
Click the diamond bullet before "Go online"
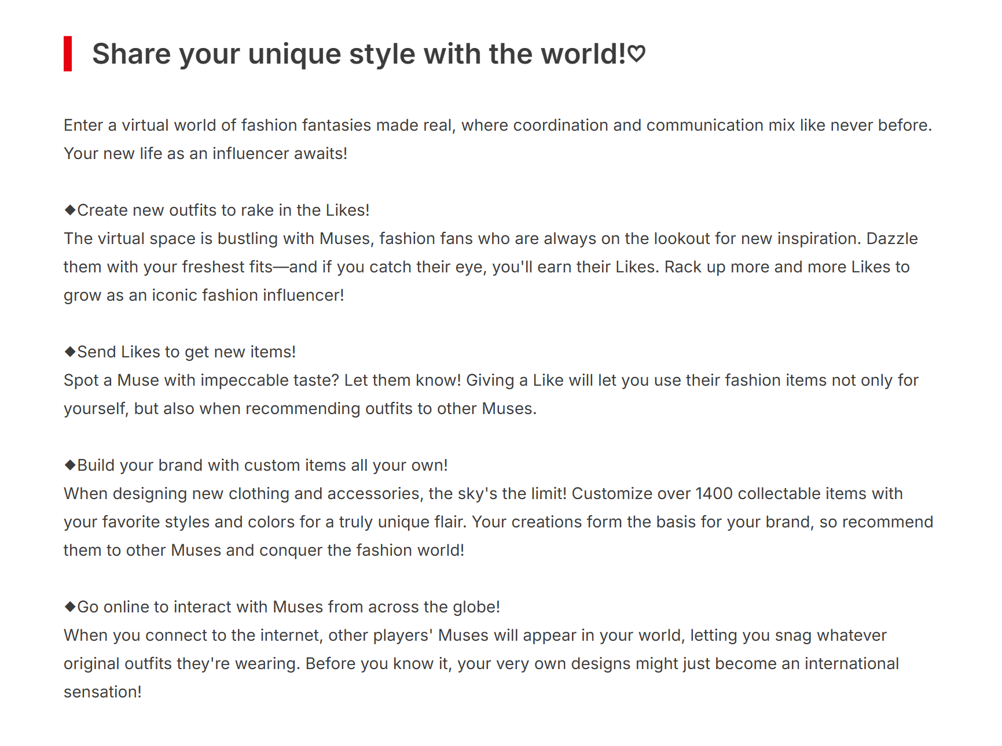70,607
